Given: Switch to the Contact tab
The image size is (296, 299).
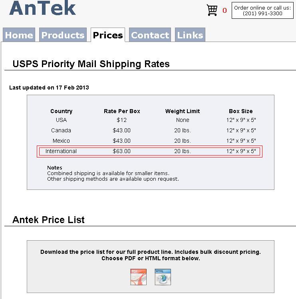Looking at the screenshot, I should pyautogui.click(x=150, y=35).
